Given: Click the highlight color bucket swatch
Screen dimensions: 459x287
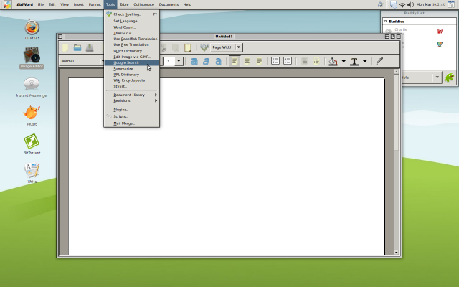Looking at the screenshot, I should [x=333, y=61].
